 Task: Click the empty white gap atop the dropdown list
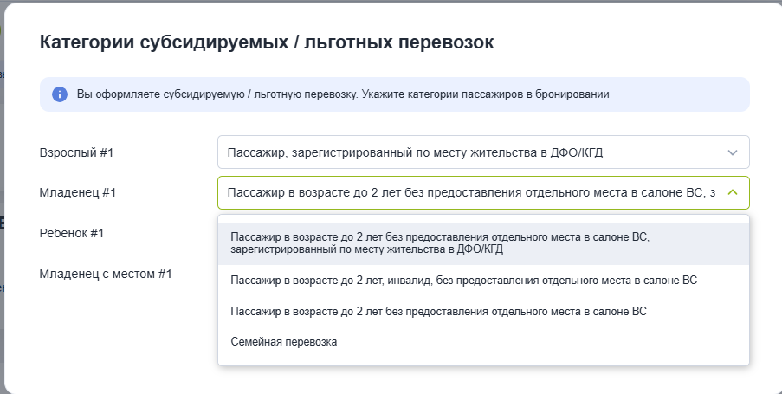click(483, 219)
